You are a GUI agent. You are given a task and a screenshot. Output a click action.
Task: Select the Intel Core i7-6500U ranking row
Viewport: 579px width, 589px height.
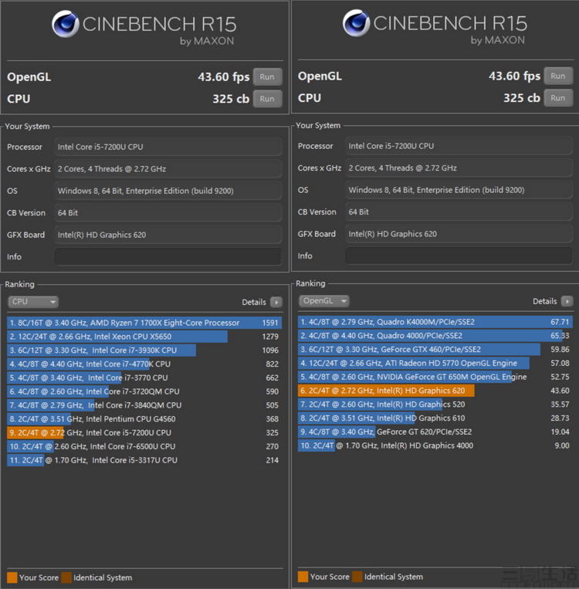pyautogui.click(x=144, y=446)
